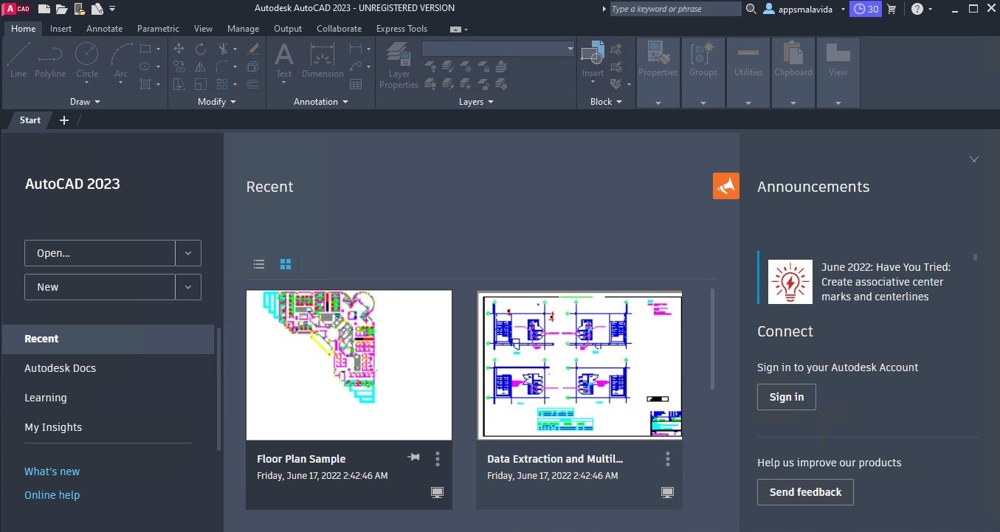
Task: Click the keyword search input field
Action: coord(675,9)
